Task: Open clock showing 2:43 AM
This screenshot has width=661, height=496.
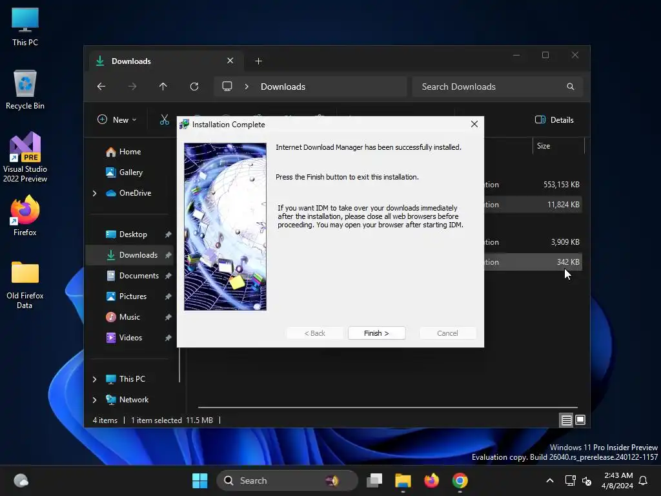Action: tap(618, 480)
